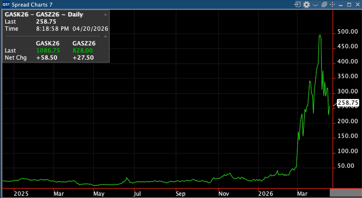Click the four-arrow move window icon

(x=332, y=4)
